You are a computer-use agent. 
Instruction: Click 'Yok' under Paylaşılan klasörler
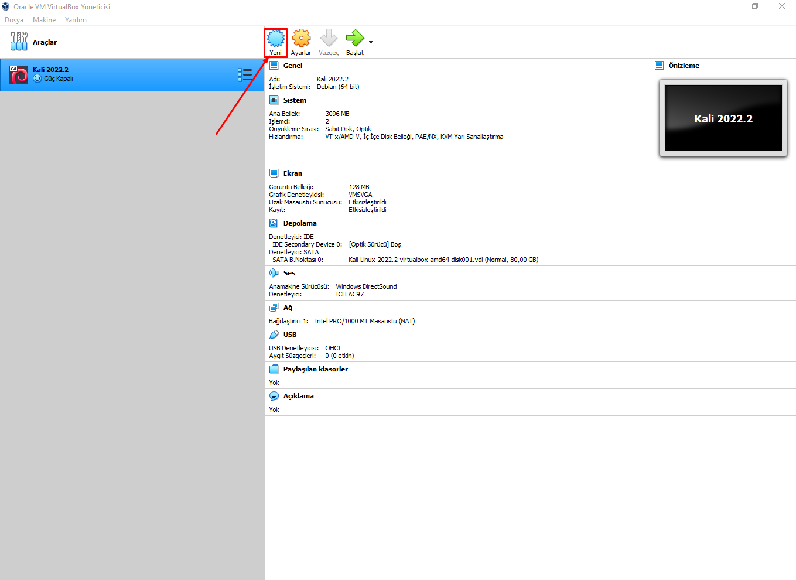click(274, 383)
